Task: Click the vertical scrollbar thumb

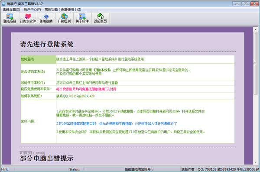Action: click(256, 63)
